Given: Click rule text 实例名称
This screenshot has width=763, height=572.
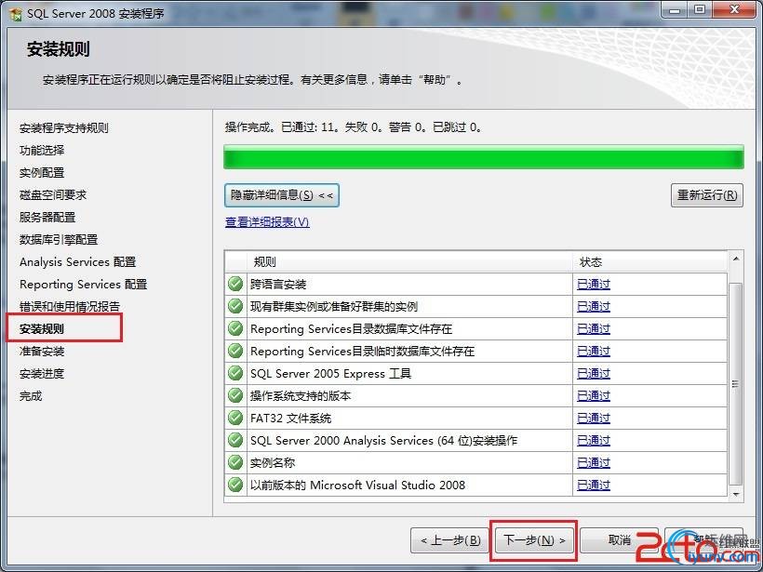Looking at the screenshot, I should click(x=273, y=462).
